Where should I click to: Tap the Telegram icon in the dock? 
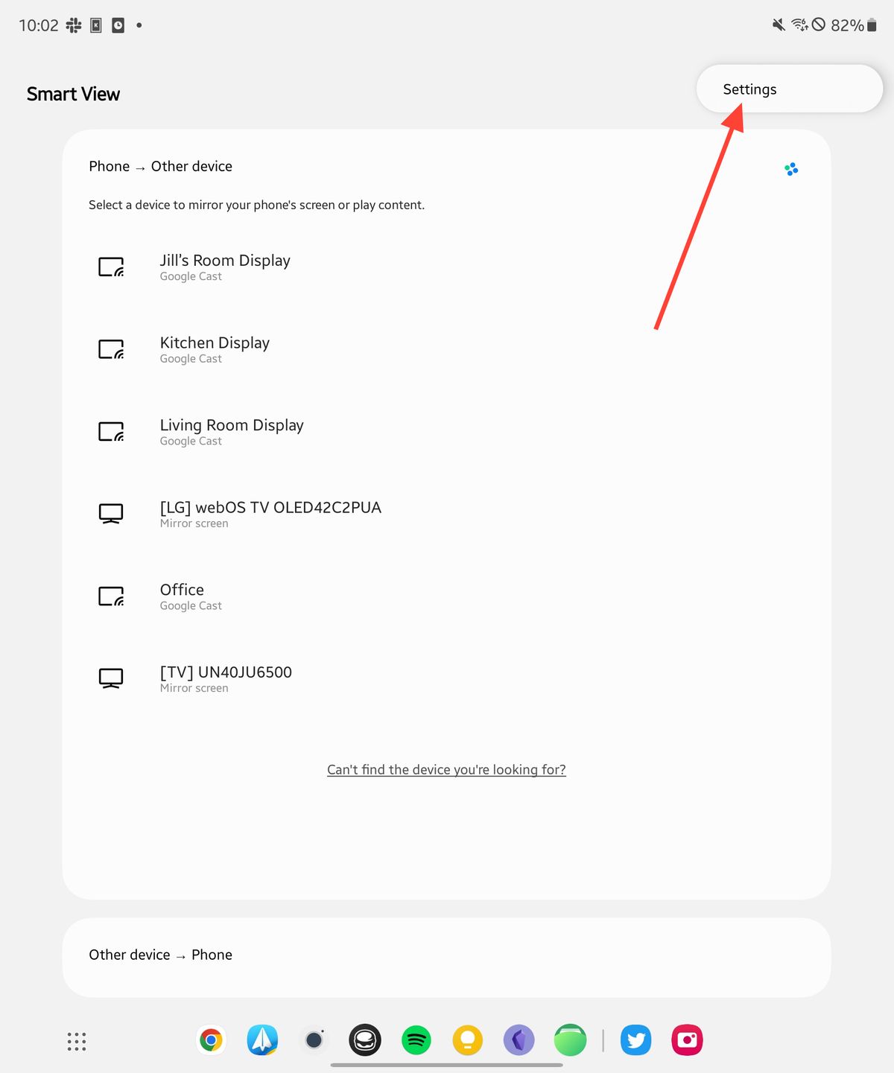coord(263,1040)
